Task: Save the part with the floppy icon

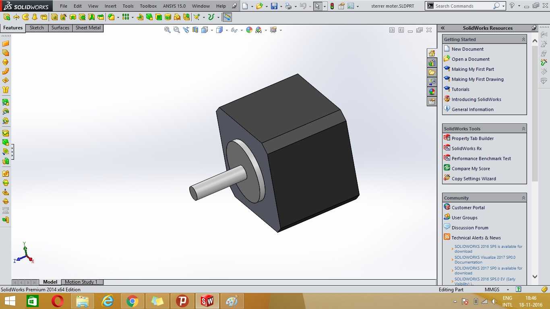Action: pyautogui.click(x=274, y=6)
